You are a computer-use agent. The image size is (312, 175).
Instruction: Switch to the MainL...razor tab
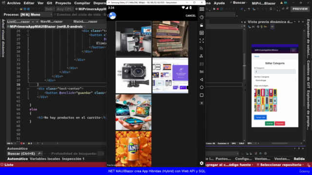(85, 21)
